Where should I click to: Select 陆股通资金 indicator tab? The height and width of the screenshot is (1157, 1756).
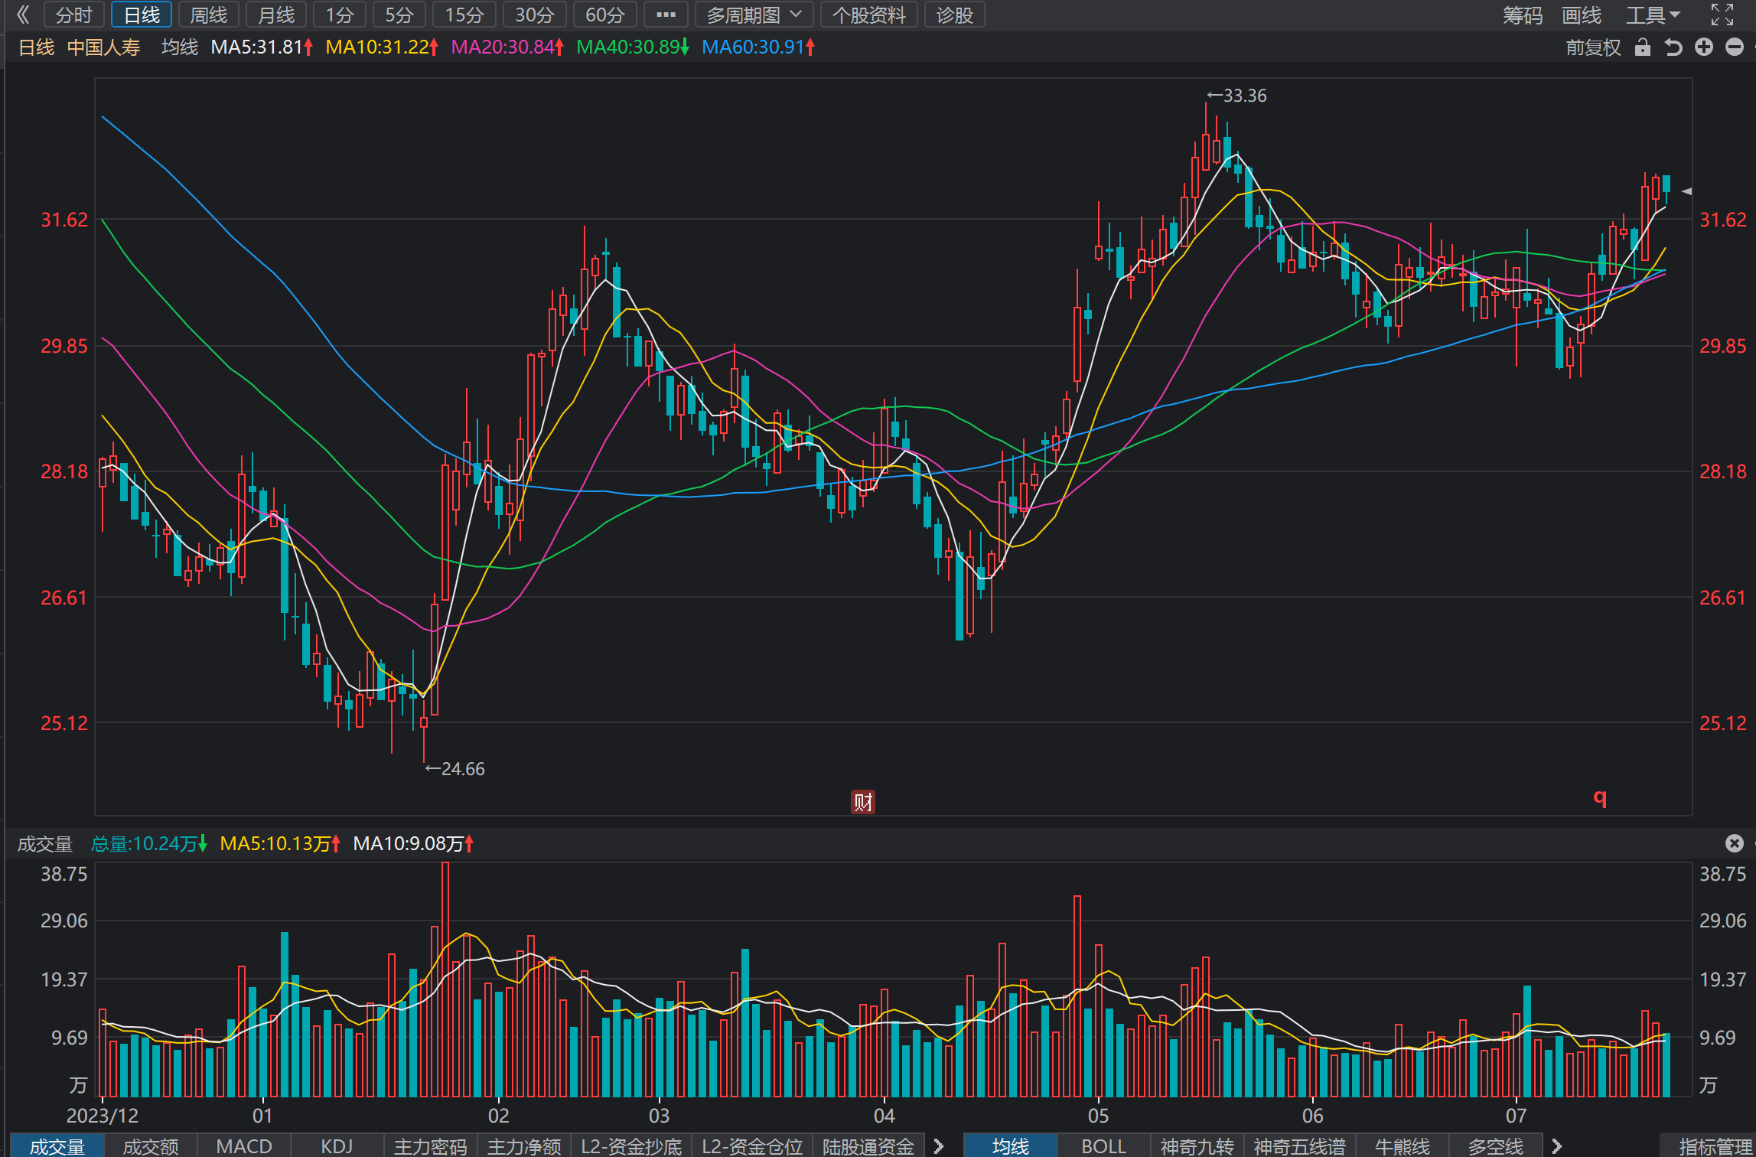click(868, 1146)
